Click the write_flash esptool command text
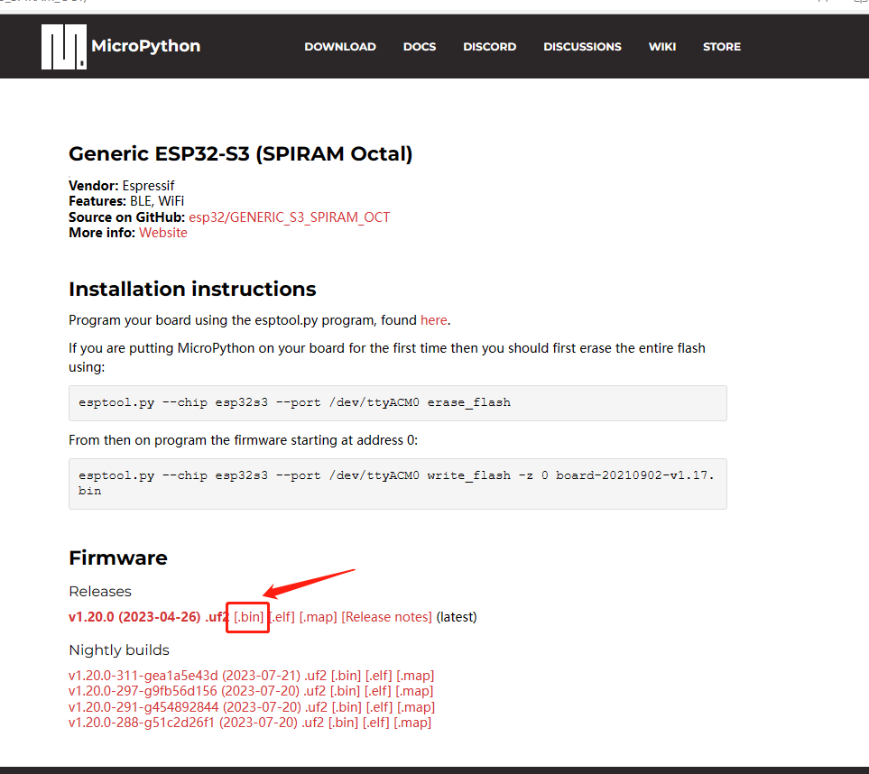 (x=396, y=484)
